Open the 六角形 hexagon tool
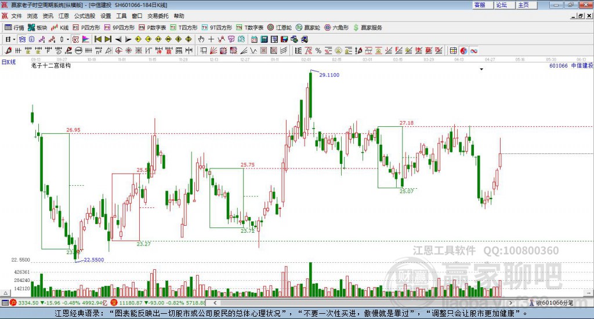 pos(336,28)
